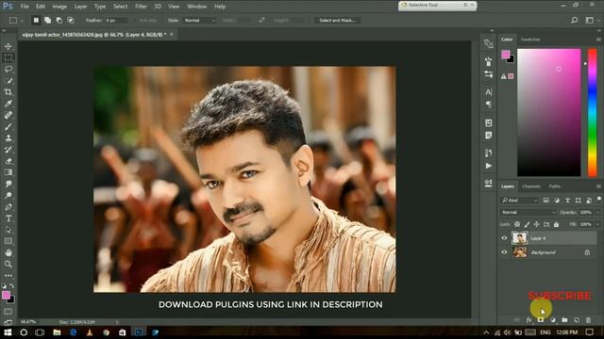Open the Window menu

click(x=197, y=7)
